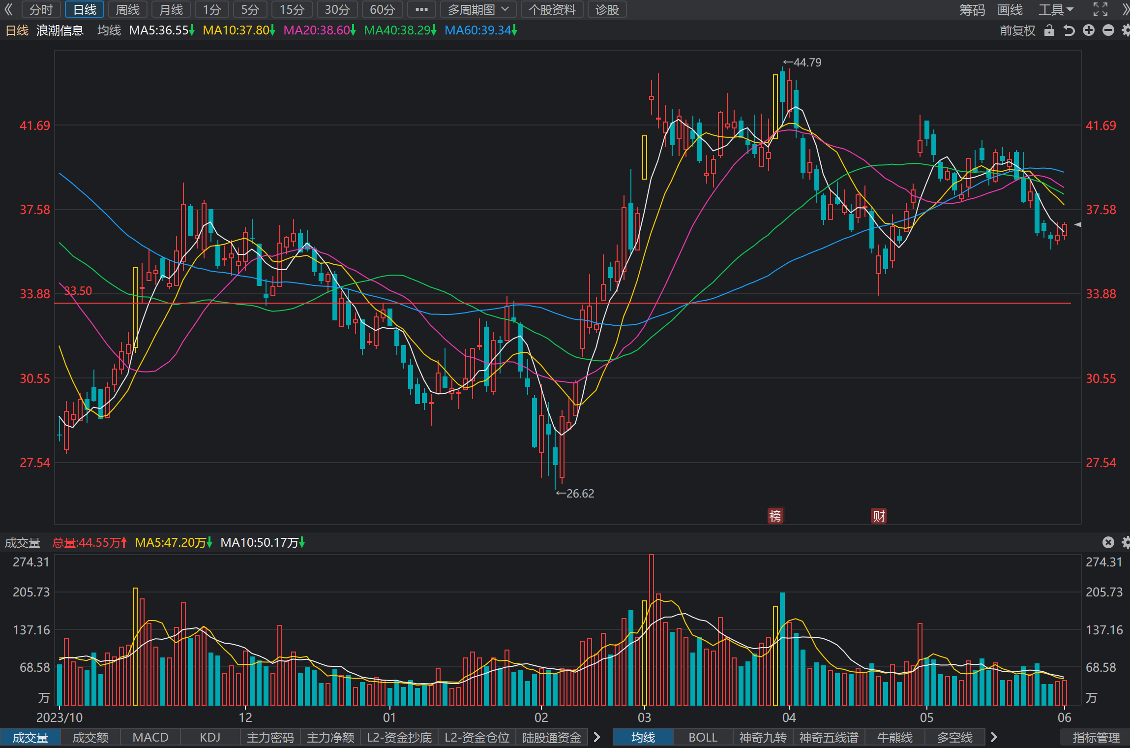Open 诊股 stock diagnosis

607,9
